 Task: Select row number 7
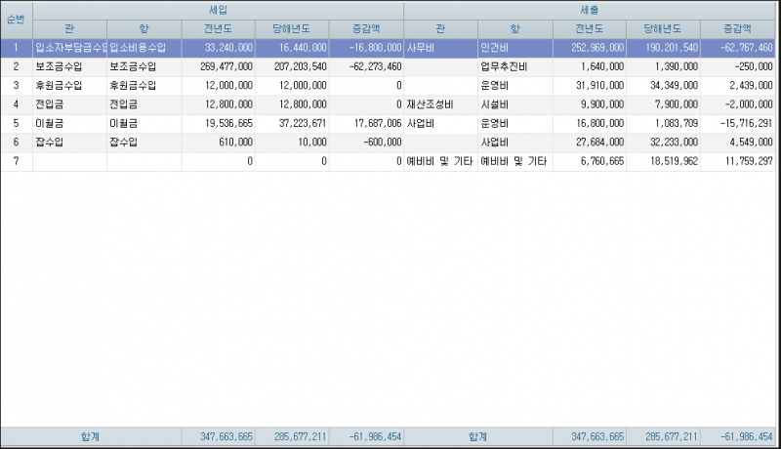(16, 162)
